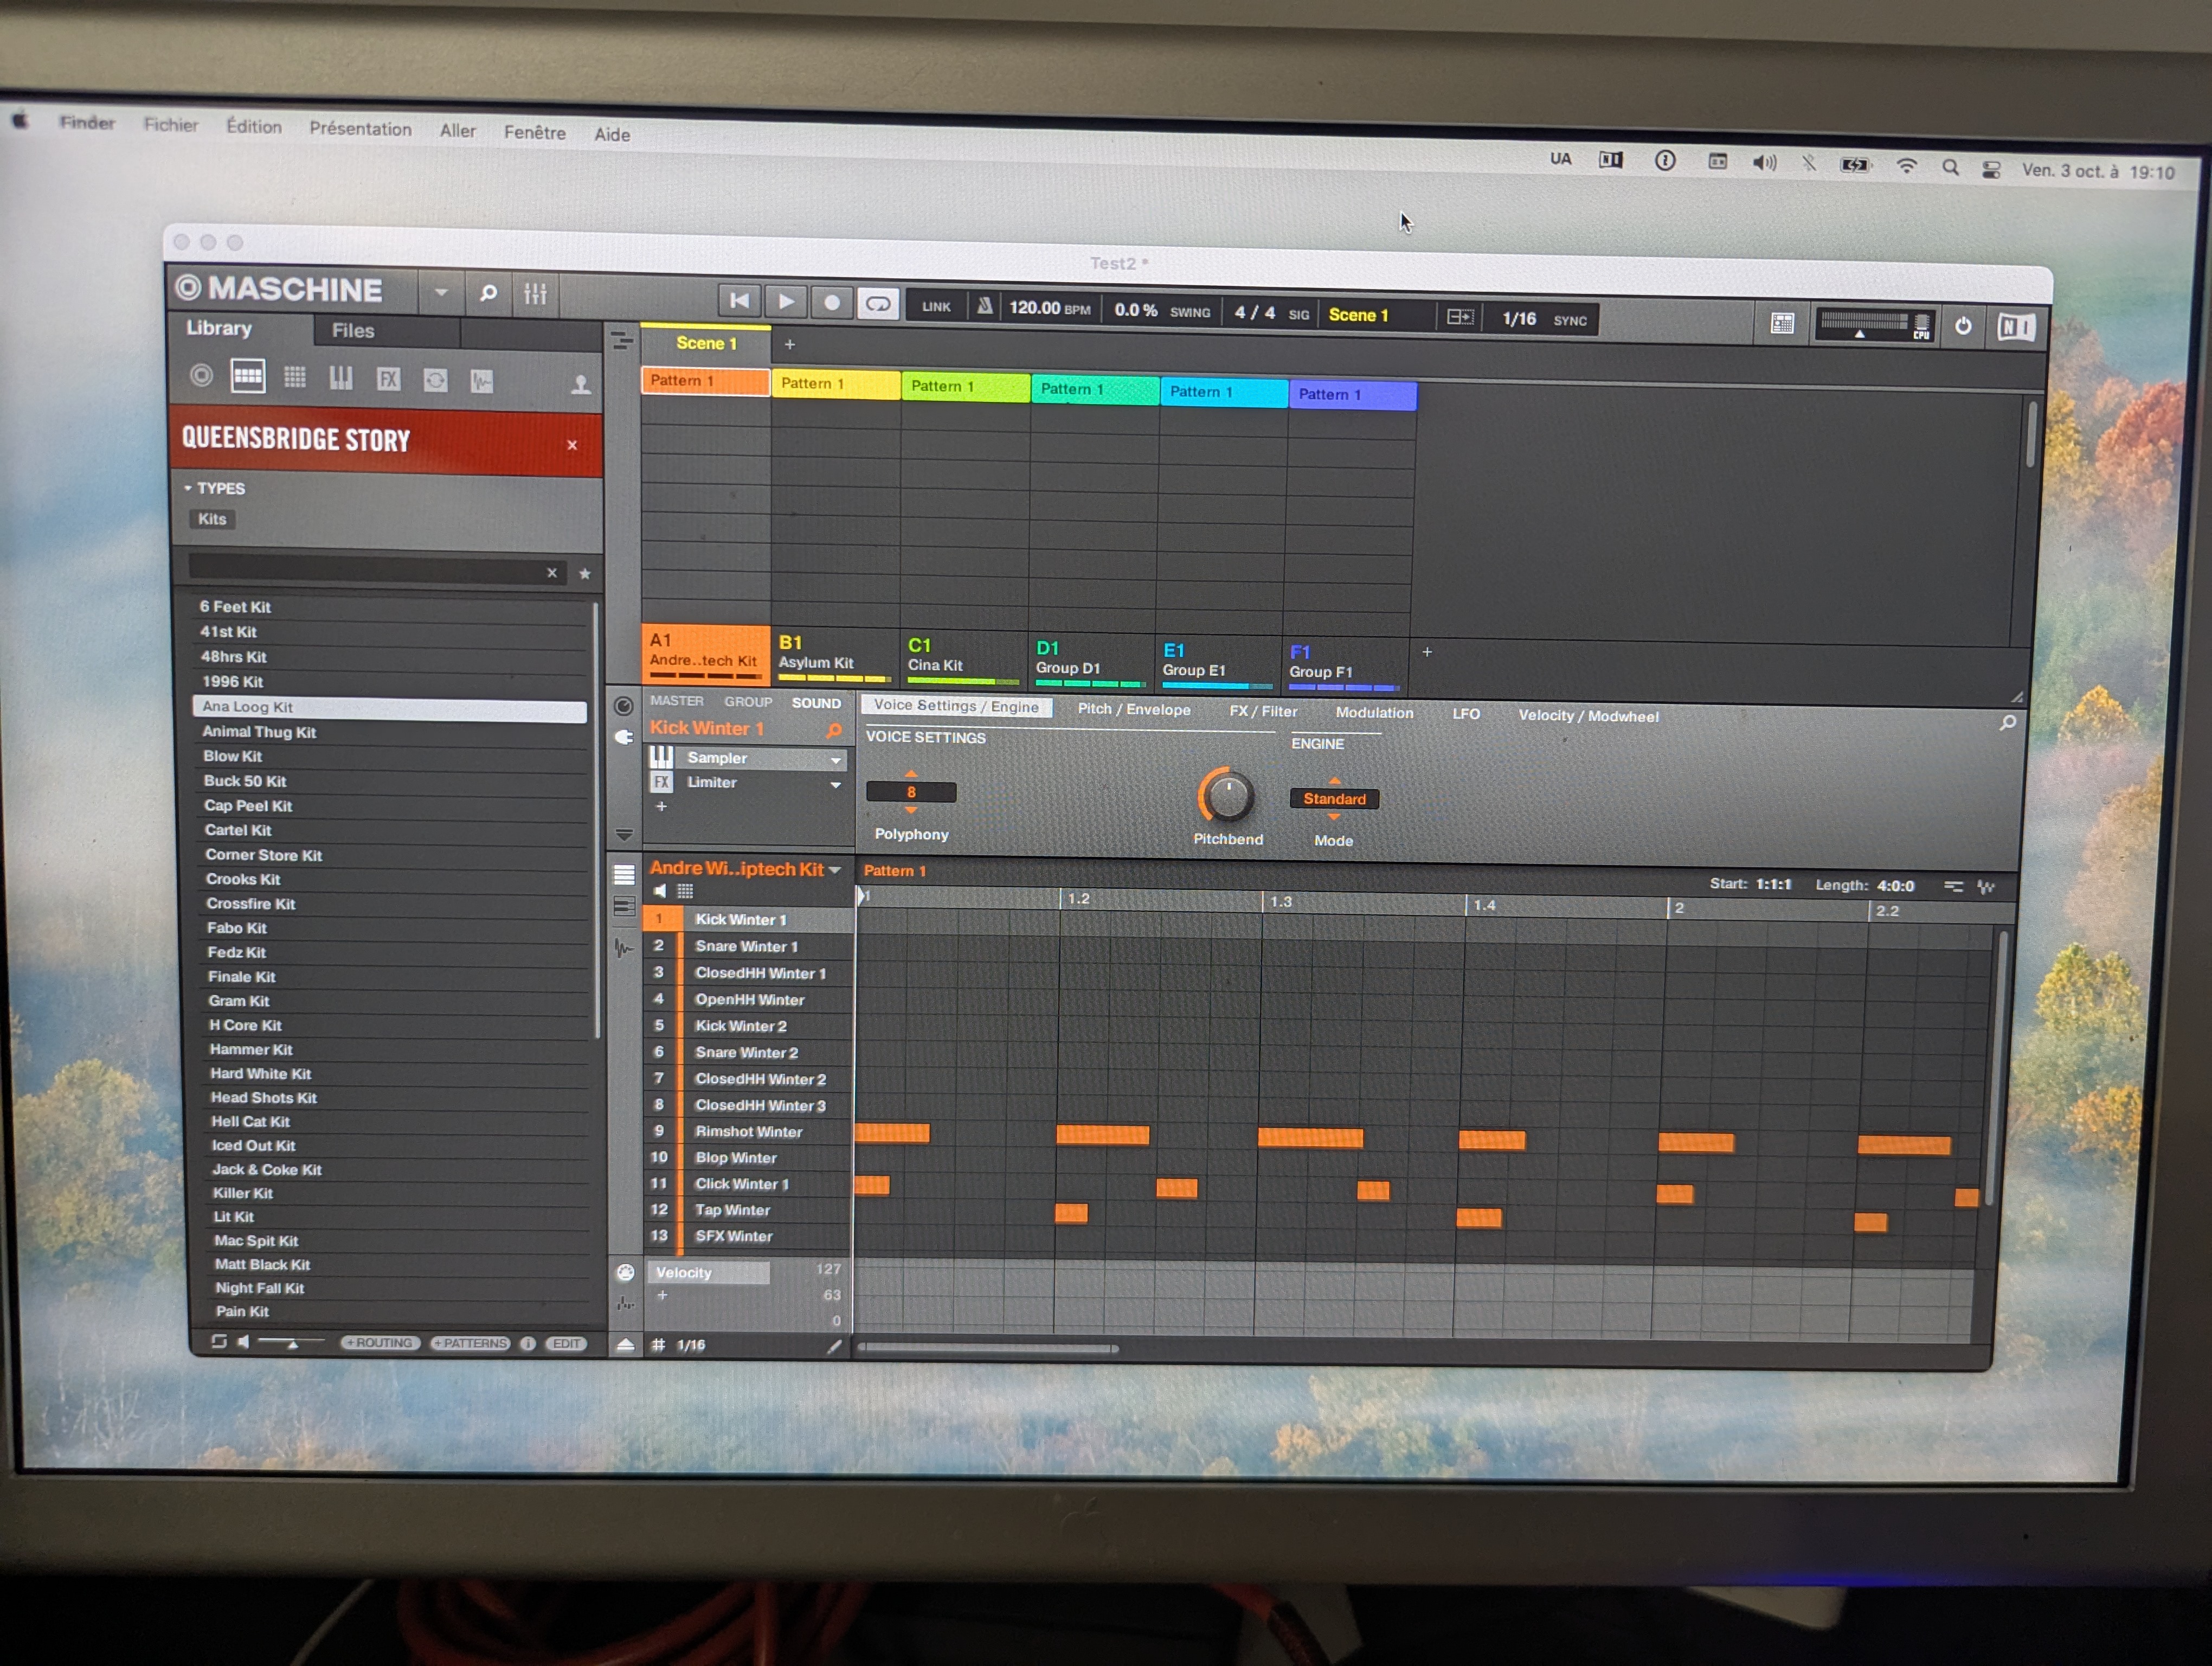Toggle the Loop button

878,303
